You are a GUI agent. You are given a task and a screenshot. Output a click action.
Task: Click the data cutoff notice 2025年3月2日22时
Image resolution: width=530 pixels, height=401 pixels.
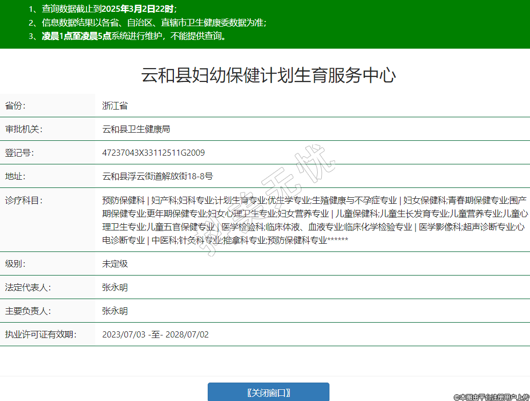[x=138, y=9]
